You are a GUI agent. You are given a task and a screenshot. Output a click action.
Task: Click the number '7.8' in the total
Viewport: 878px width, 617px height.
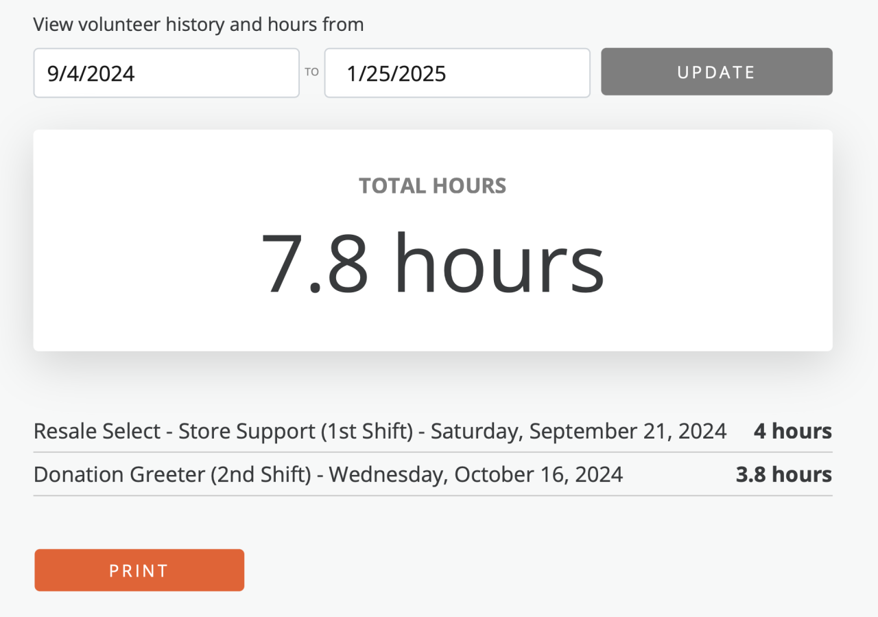(315, 264)
